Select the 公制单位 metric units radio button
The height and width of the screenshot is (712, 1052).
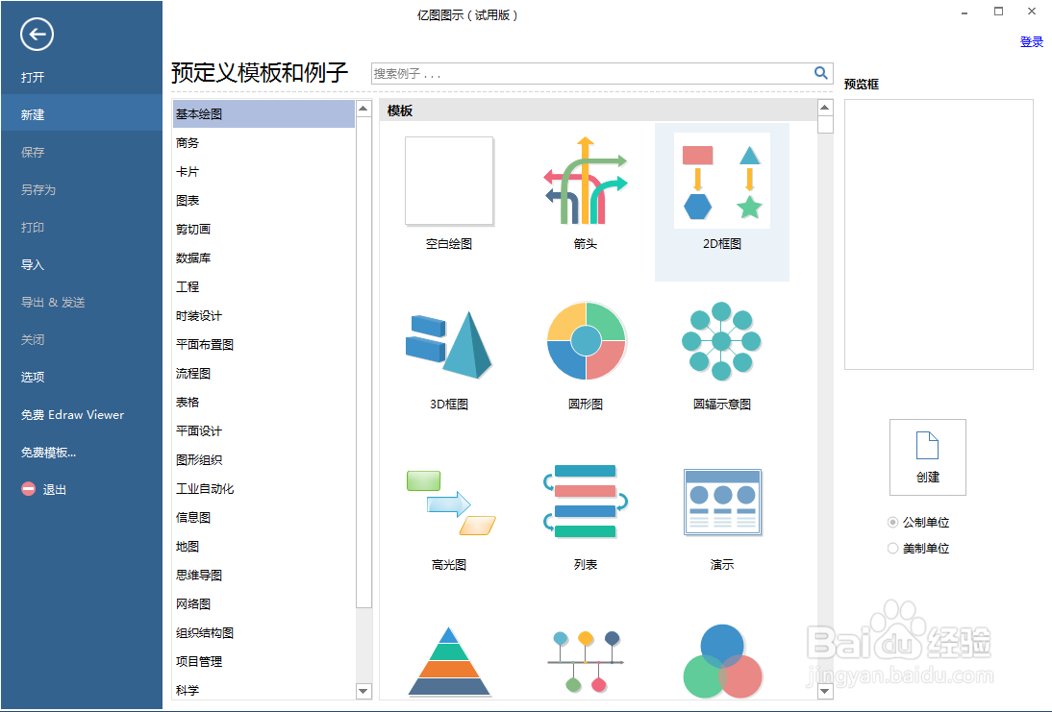click(892, 523)
